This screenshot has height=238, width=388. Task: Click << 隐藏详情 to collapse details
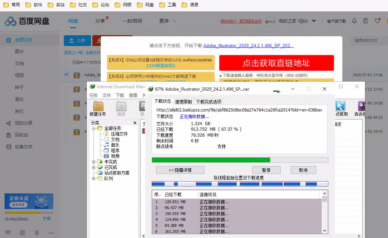coord(180,170)
